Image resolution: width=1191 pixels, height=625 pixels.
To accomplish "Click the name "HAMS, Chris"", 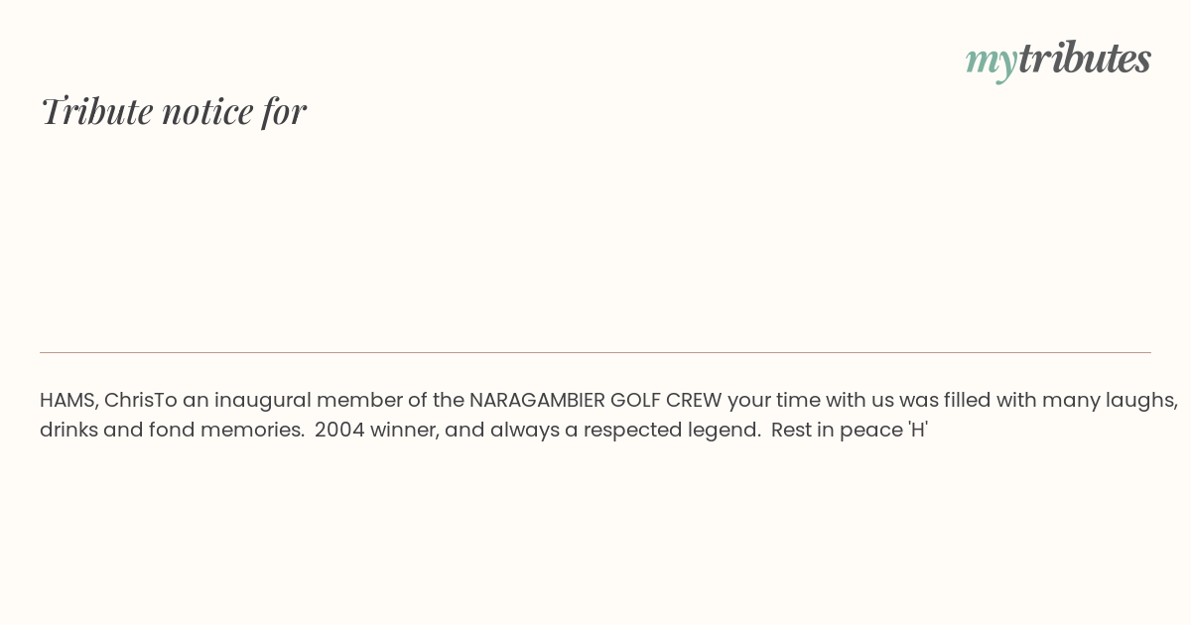I will pos(97,401).
